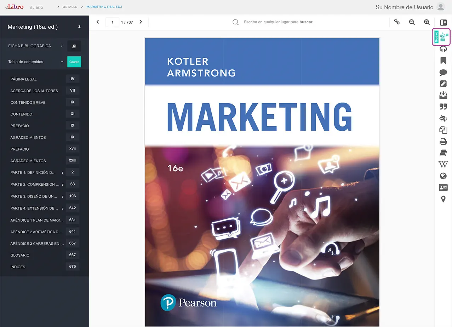Toggle the side panel layout icon
This screenshot has width=452, height=327.
coord(443,22)
